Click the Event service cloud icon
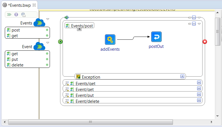The image size is (222, 127). [39, 46]
